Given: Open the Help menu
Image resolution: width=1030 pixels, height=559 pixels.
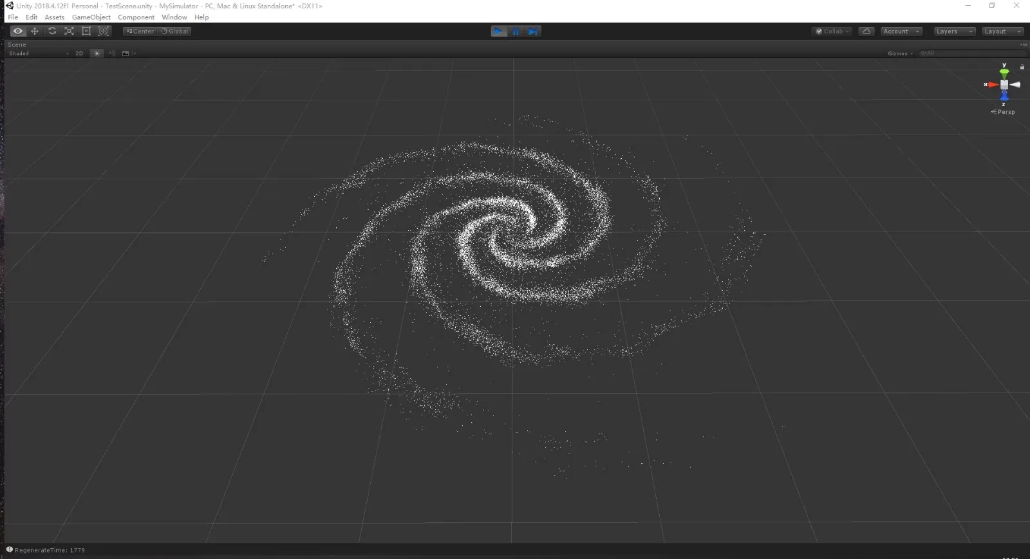Looking at the screenshot, I should (201, 17).
